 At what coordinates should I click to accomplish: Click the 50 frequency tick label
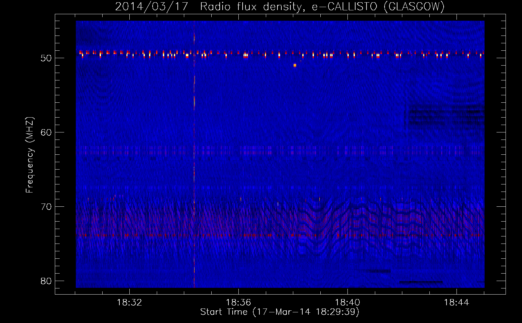46,58
